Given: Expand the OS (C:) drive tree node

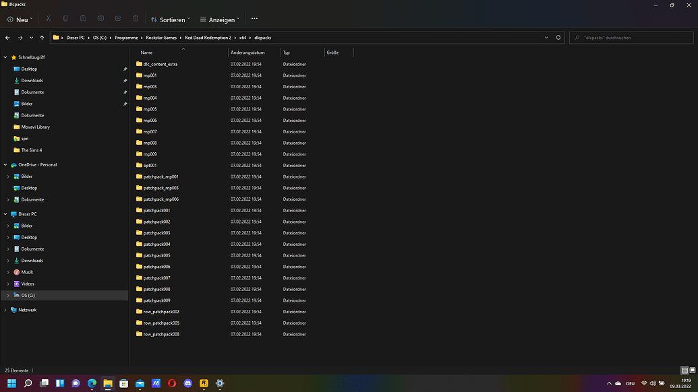Looking at the screenshot, I should click(x=8, y=295).
